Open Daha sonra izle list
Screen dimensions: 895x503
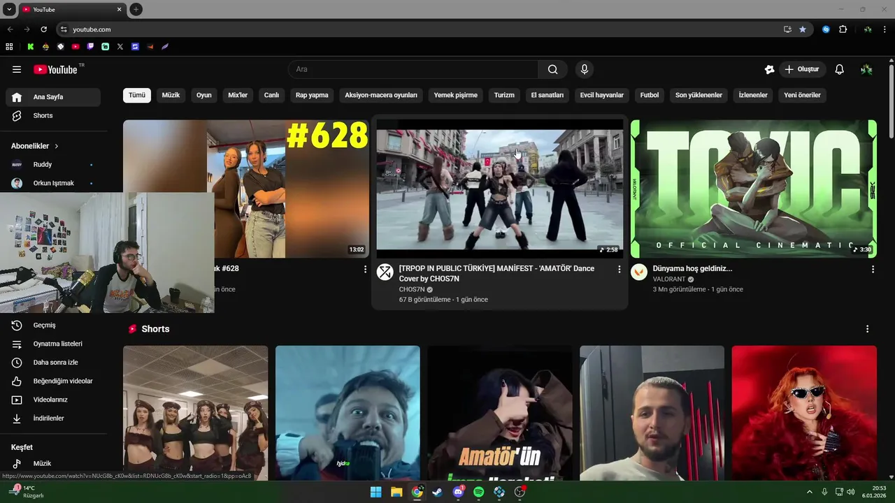tap(53, 363)
